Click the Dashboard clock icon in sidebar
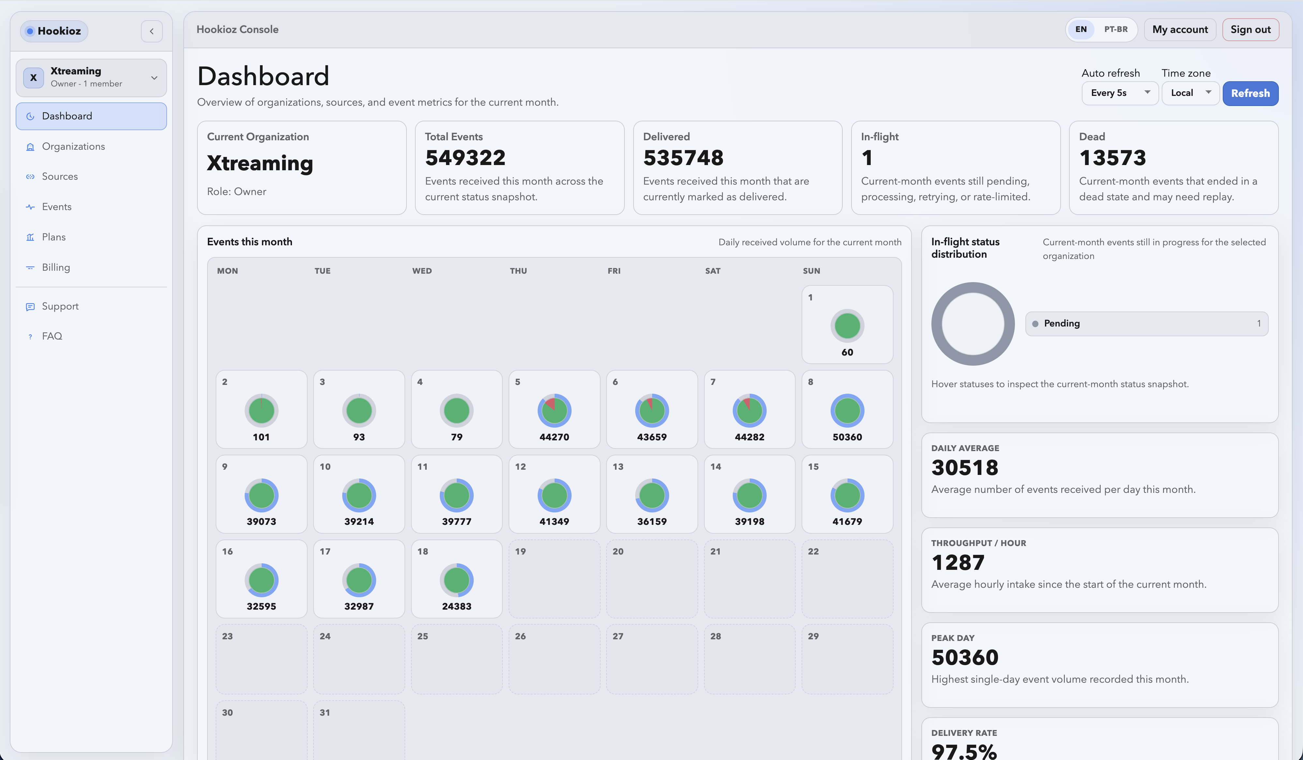The height and width of the screenshot is (760, 1303). pos(31,116)
